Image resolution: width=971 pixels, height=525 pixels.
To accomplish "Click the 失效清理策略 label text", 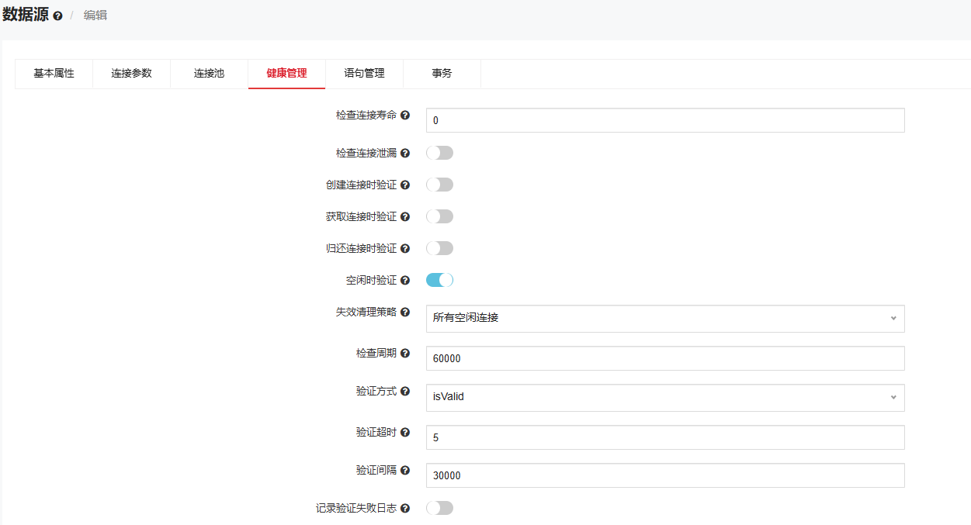I will [366, 312].
